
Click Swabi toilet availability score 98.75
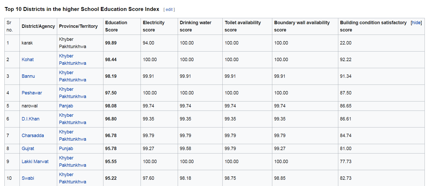(230, 178)
